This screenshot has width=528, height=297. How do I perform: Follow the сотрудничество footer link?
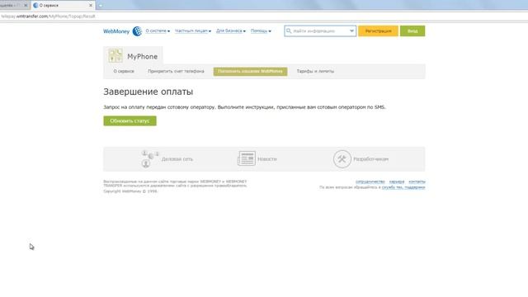click(x=370, y=181)
